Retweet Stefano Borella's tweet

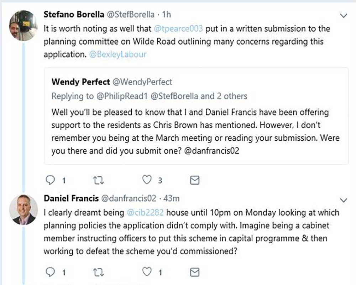[x=98, y=181]
